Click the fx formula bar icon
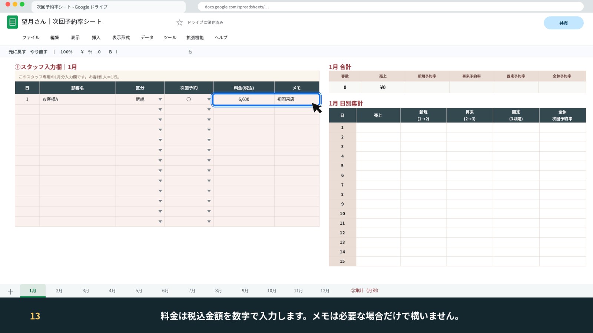Viewport: 593px width, 333px height. 191,52
